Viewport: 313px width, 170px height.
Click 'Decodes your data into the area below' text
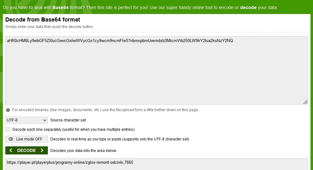83,151
